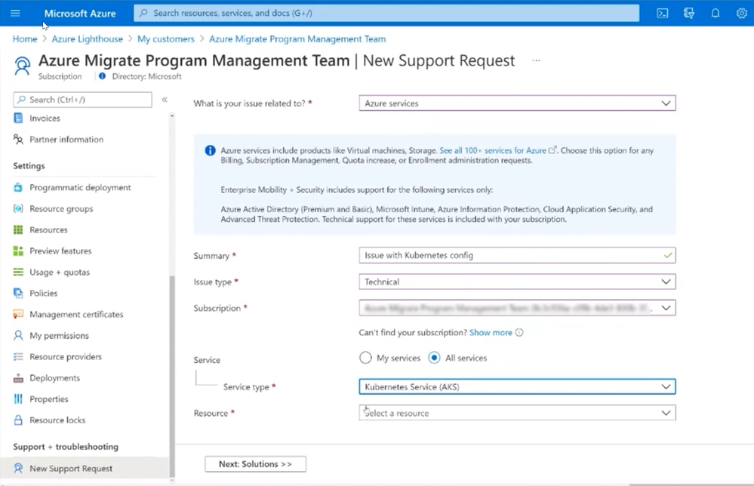Open the issue related to dropdown
This screenshot has width=754, height=486.
517,103
